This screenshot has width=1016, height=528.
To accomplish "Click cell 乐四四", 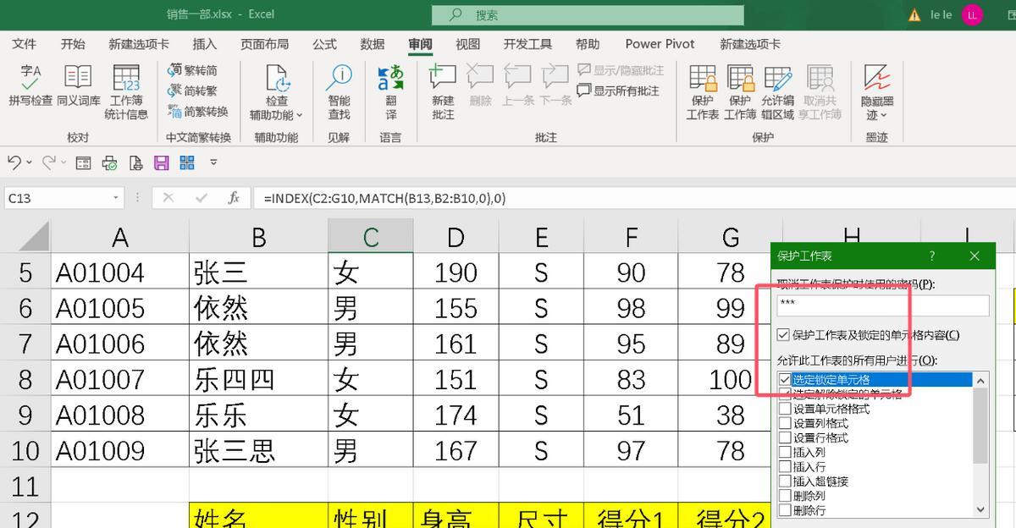I will [x=258, y=379].
